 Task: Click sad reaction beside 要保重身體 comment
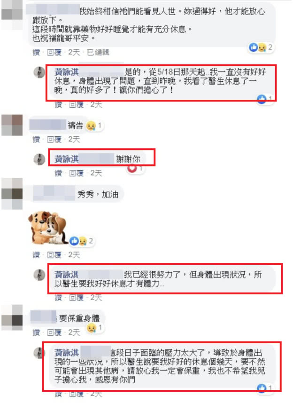[95, 328]
